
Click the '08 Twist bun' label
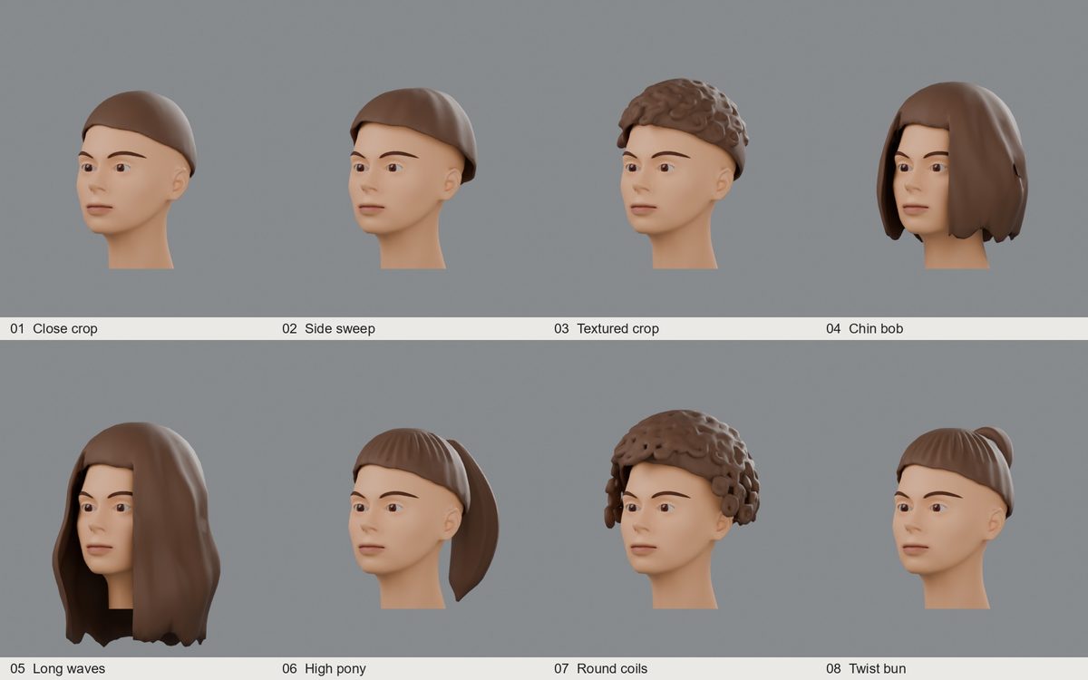click(x=866, y=668)
